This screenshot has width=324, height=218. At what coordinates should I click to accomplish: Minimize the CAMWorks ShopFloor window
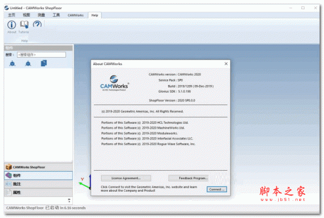click(291, 8)
